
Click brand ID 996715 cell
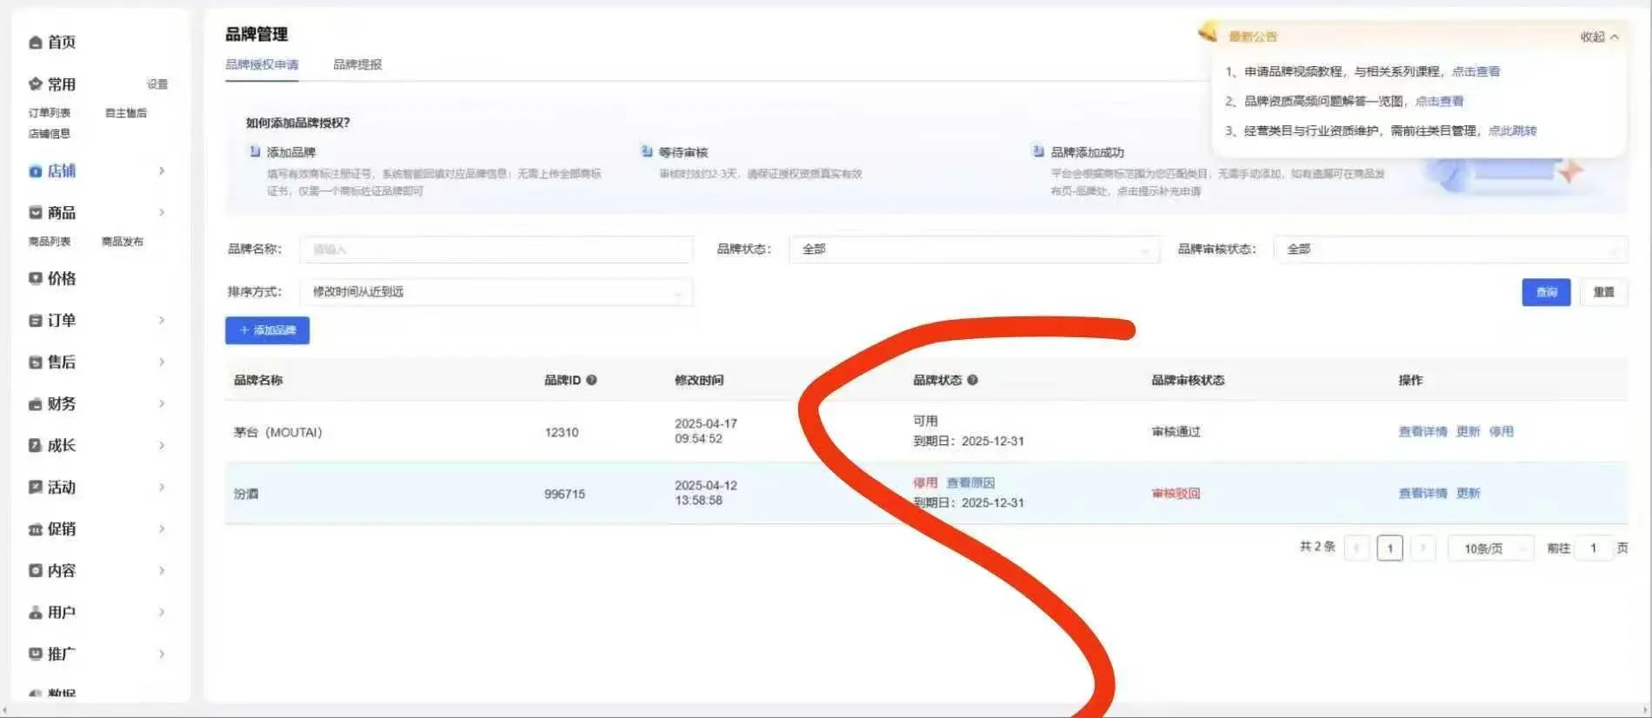pos(564,494)
